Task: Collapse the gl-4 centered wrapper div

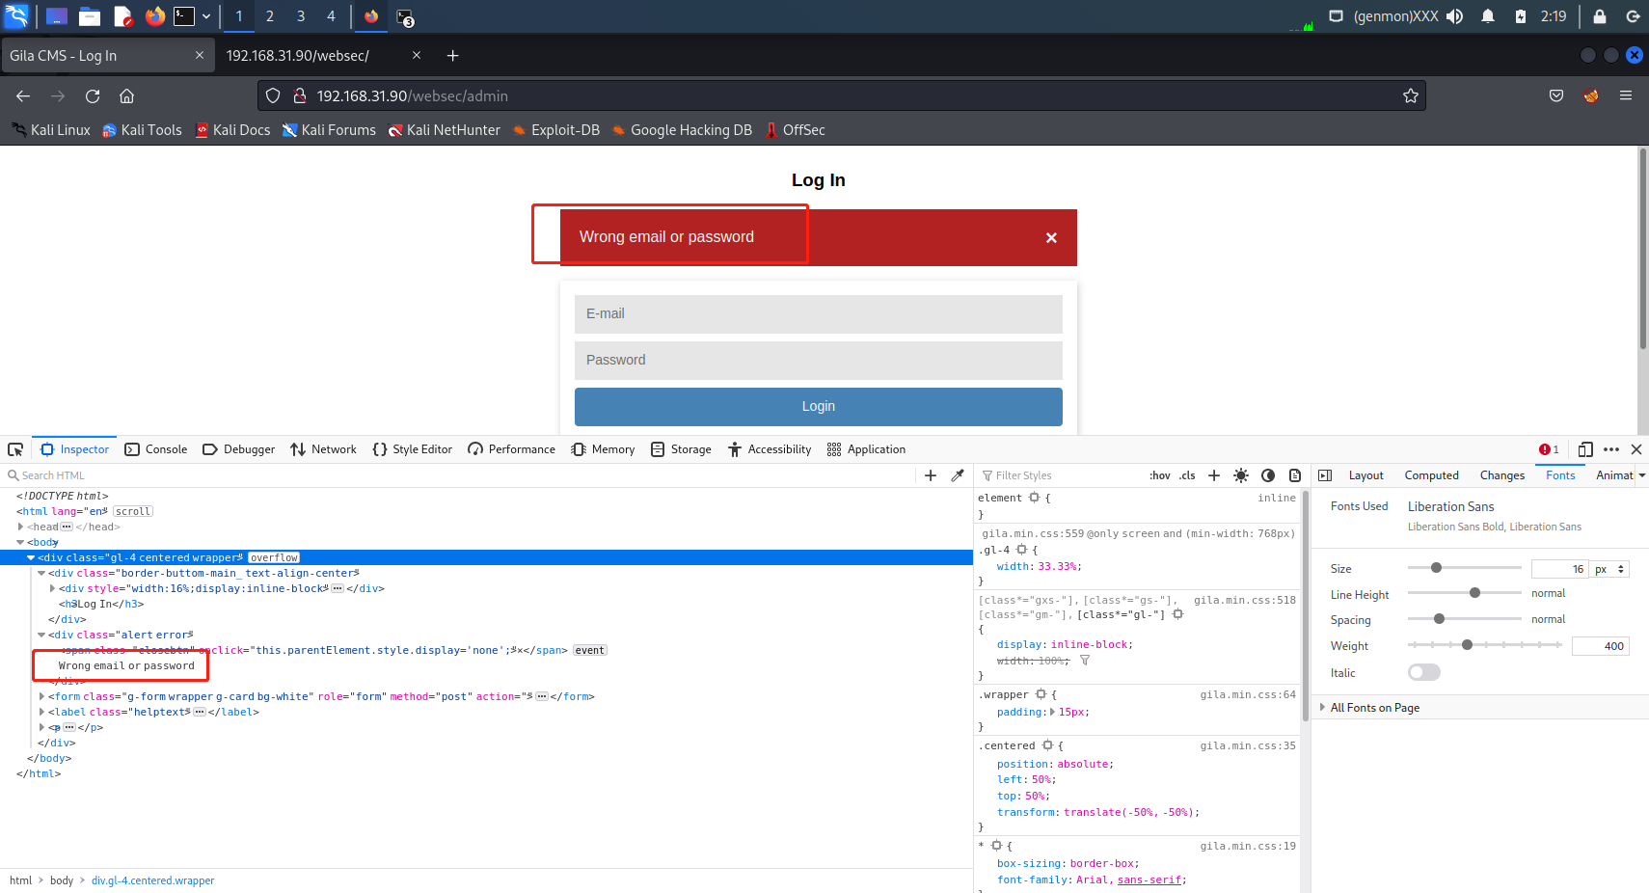Action: (x=31, y=557)
